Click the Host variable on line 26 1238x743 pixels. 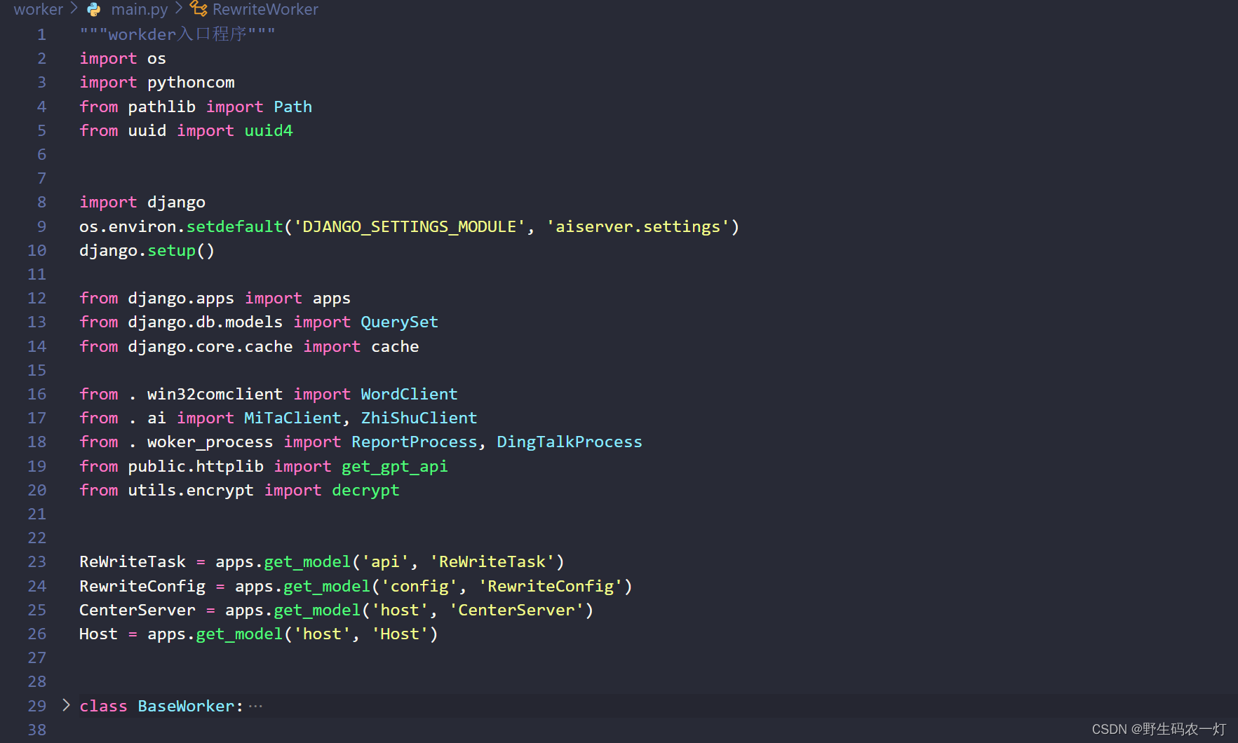click(98, 634)
